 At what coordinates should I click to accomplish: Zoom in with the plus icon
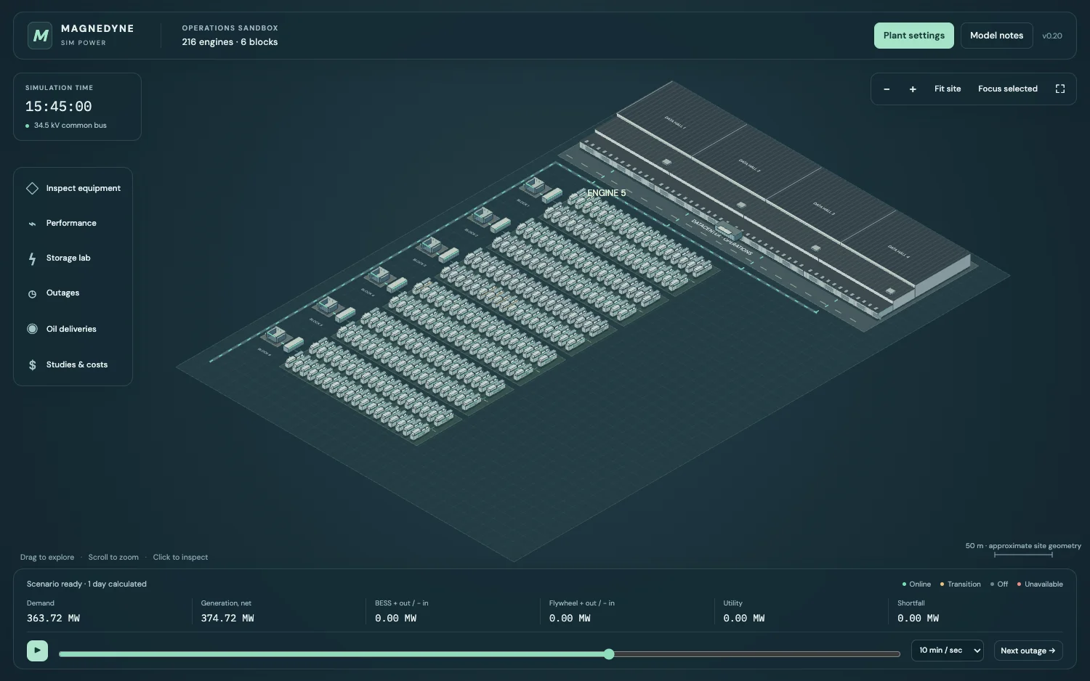pos(913,89)
